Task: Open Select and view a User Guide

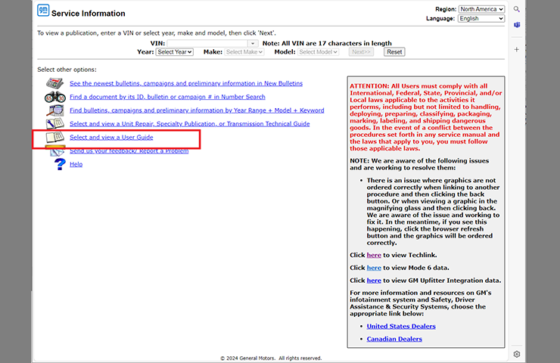Action: point(111,138)
